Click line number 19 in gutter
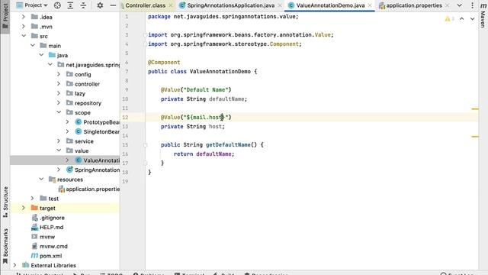Viewport: 488px width, 275px height. click(125, 181)
